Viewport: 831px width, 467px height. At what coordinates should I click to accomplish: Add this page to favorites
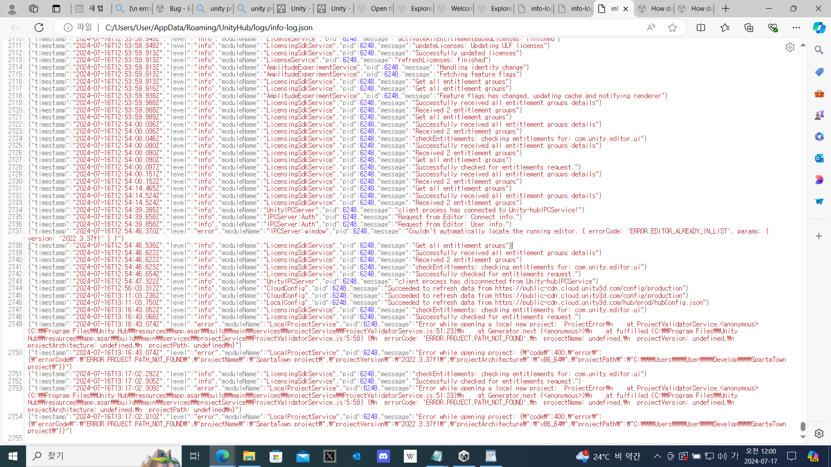click(672, 27)
